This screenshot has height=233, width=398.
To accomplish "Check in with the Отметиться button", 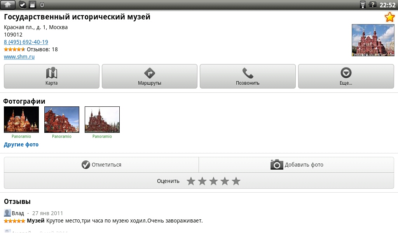I will click(101, 165).
